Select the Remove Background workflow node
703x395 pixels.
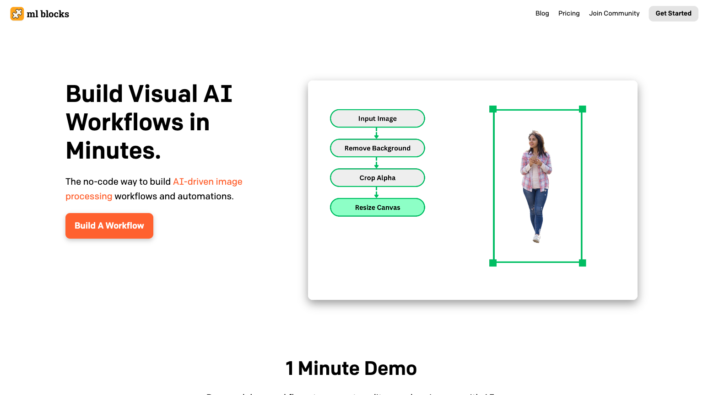click(378, 148)
